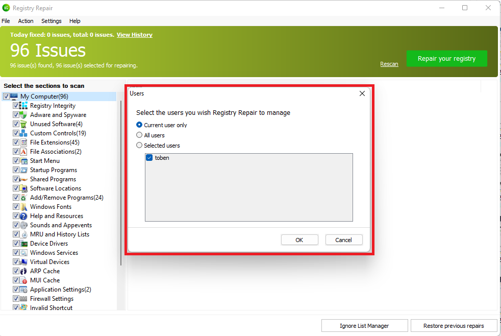The image size is (501, 336).
Task: Close the Users dialog with X
Action: tap(362, 93)
